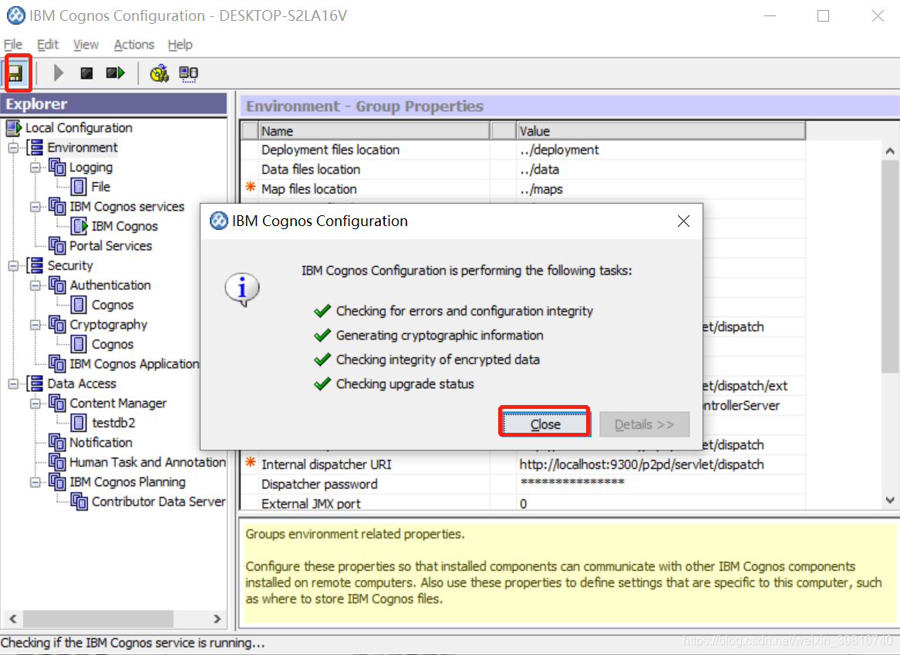Viewport: 900px width, 655px height.
Task: Click the IBM Cognos Application icon
Action: coord(57,364)
